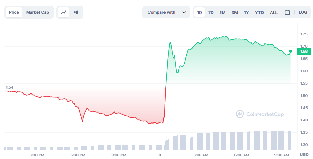Choose the 3M time range
This screenshot has height=159, width=313.
(x=234, y=13)
